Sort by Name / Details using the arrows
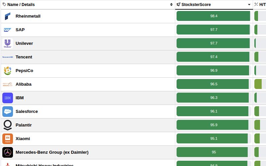 click(x=171, y=5)
